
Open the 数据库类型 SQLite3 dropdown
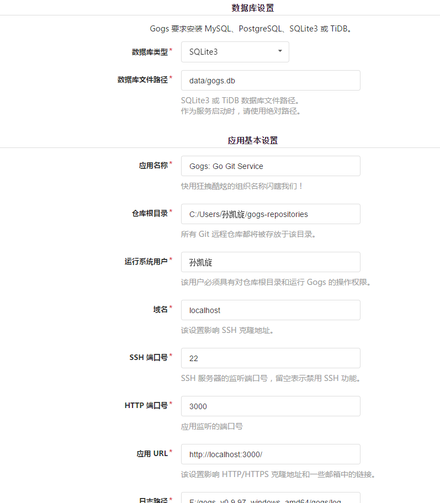tap(235, 52)
